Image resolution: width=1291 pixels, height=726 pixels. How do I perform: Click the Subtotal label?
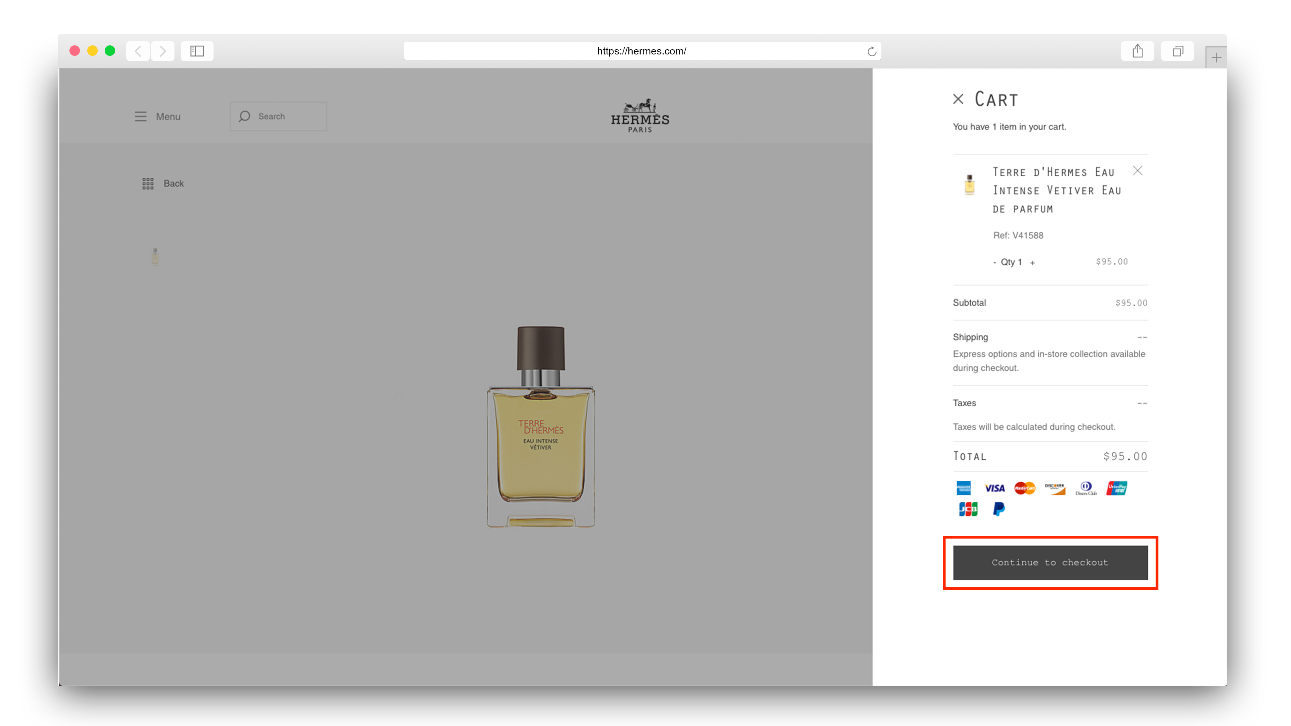pyautogui.click(x=969, y=302)
